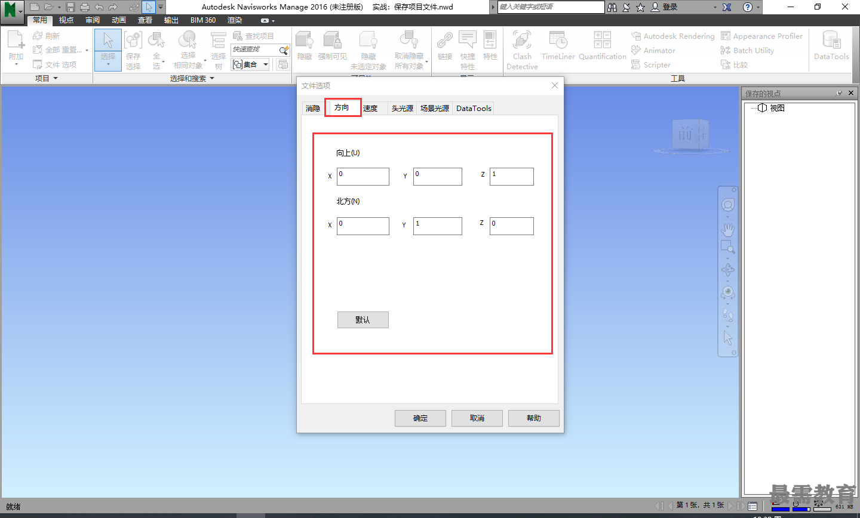Click the 帮助 help button in dialog
Screen dimensions: 860x518
pos(534,418)
